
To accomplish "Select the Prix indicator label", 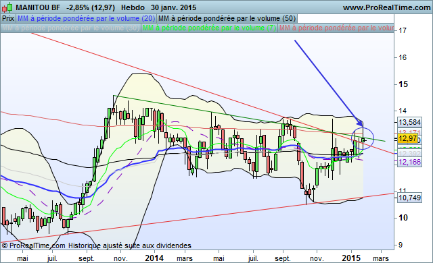I will (x=8, y=18).
